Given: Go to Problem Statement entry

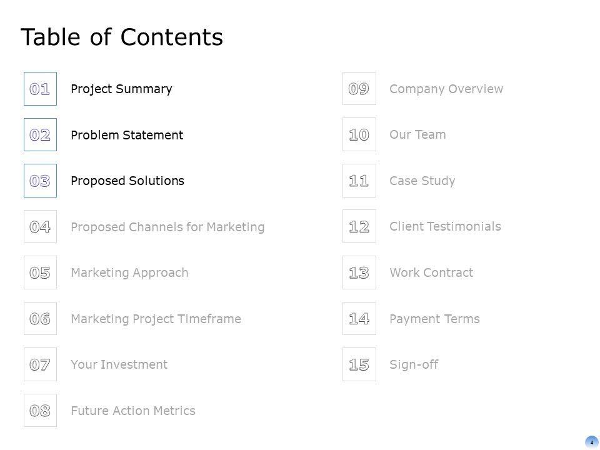Looking at the screenshot, I should click(127, 135).
